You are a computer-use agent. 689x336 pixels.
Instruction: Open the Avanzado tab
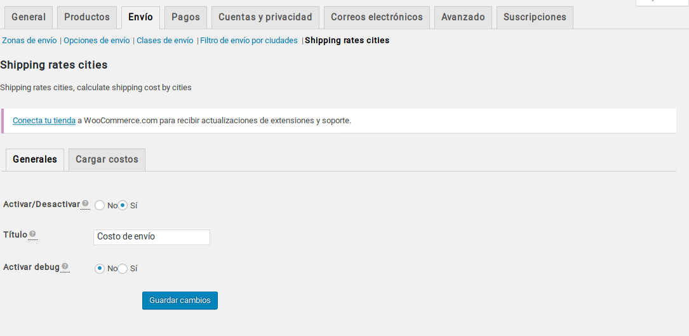[463, 18]
